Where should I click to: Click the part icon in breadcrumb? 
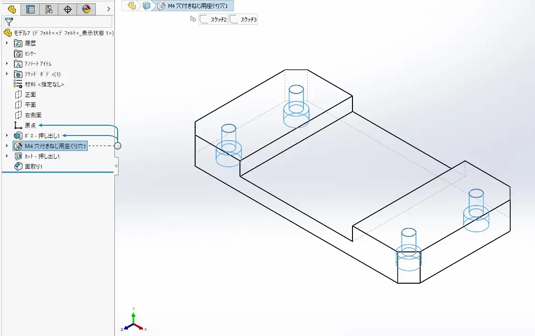(132, 6)
